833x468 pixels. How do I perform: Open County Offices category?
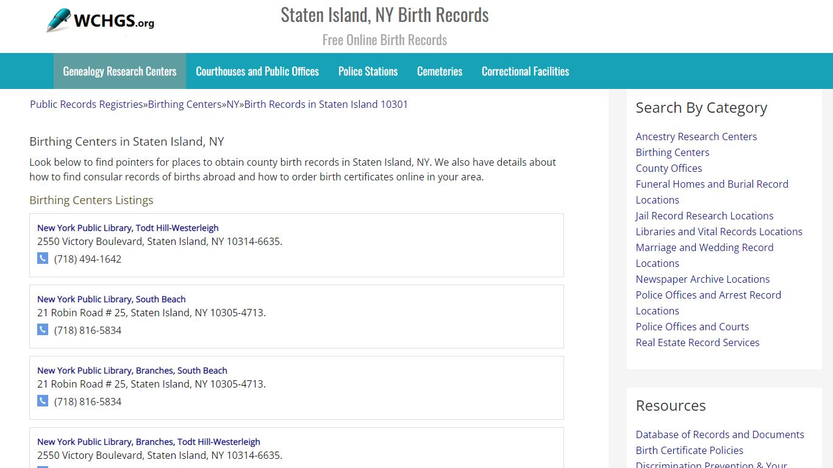coord(669,168)
